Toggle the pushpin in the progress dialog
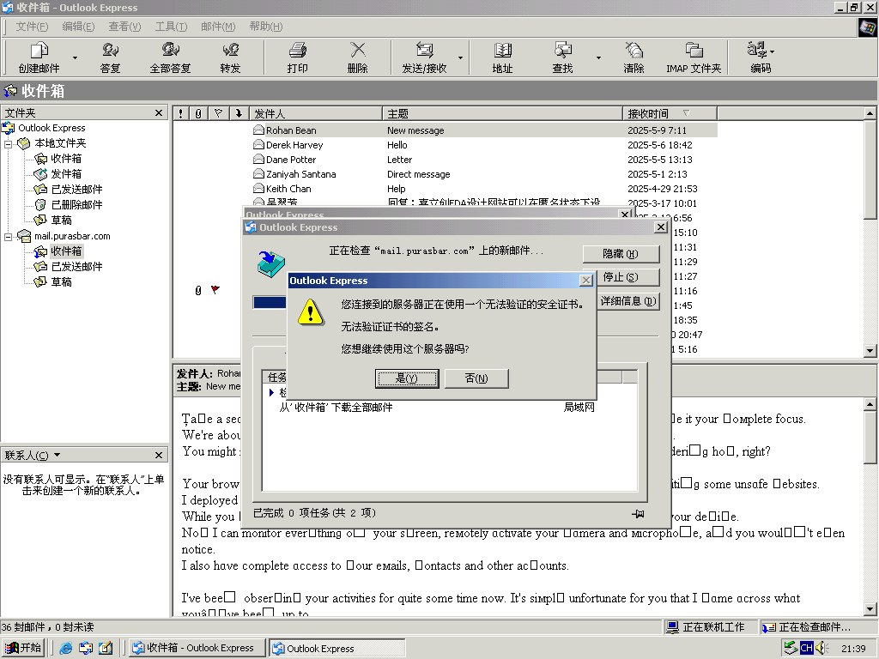Screen dimensions: 879x659 638,513
